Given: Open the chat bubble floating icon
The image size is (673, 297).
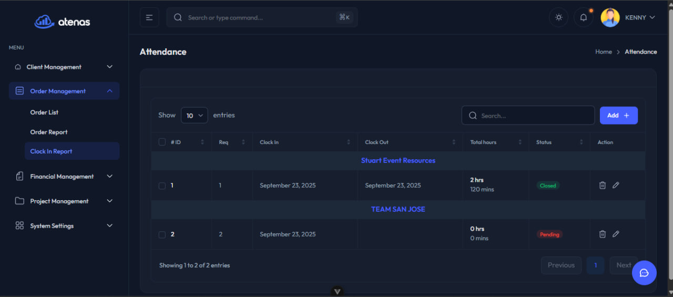Looking at the screenshot, I should 644,273.
